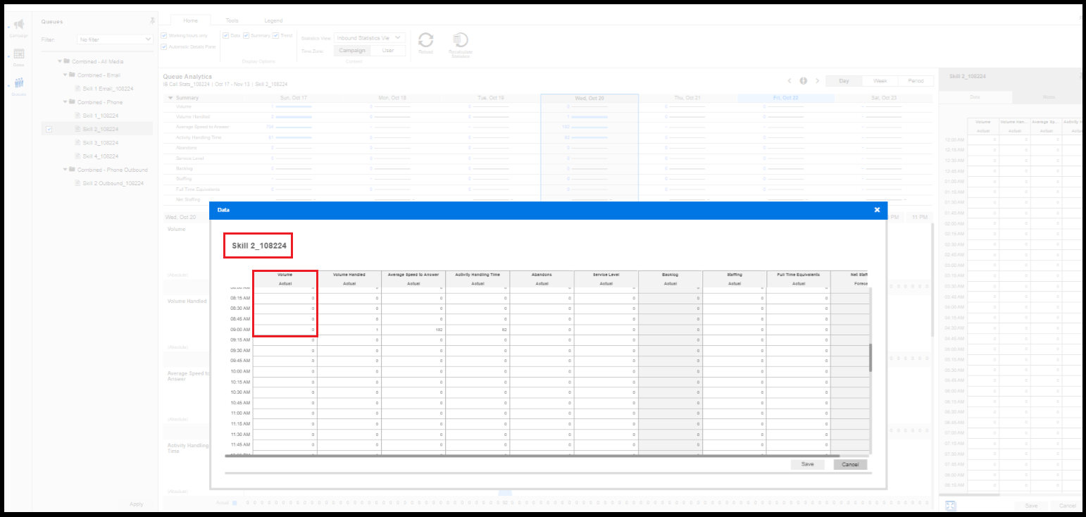
Task: Go to previous date range arrow
Action: [789, 81]
